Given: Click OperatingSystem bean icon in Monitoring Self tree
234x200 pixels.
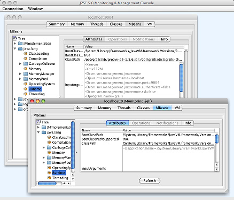Looking at the screenshot, I should [49, 168].
